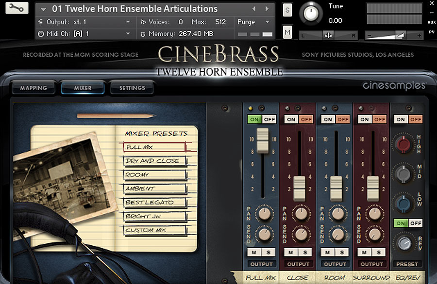Mute the Room channel

328,252
